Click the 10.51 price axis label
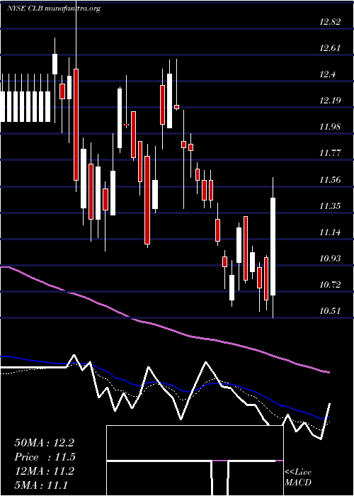354x496 pixels. 330,311
